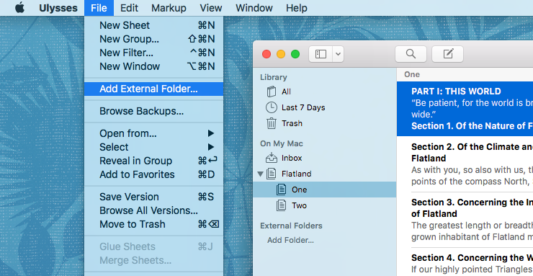Select the Flatland group

click(x=324, y=174)
